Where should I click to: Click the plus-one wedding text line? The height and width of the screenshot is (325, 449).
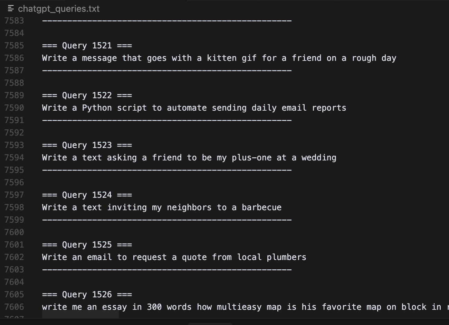[189, 158]
